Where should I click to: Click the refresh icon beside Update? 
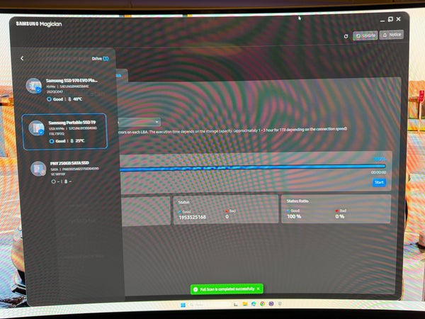pos(346,36)
